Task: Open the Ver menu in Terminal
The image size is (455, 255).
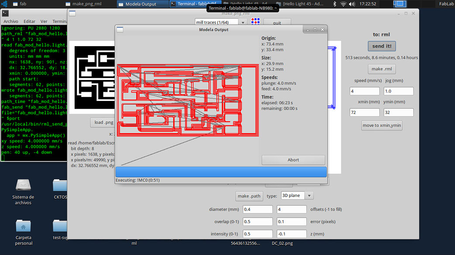Action: point(44,21)
